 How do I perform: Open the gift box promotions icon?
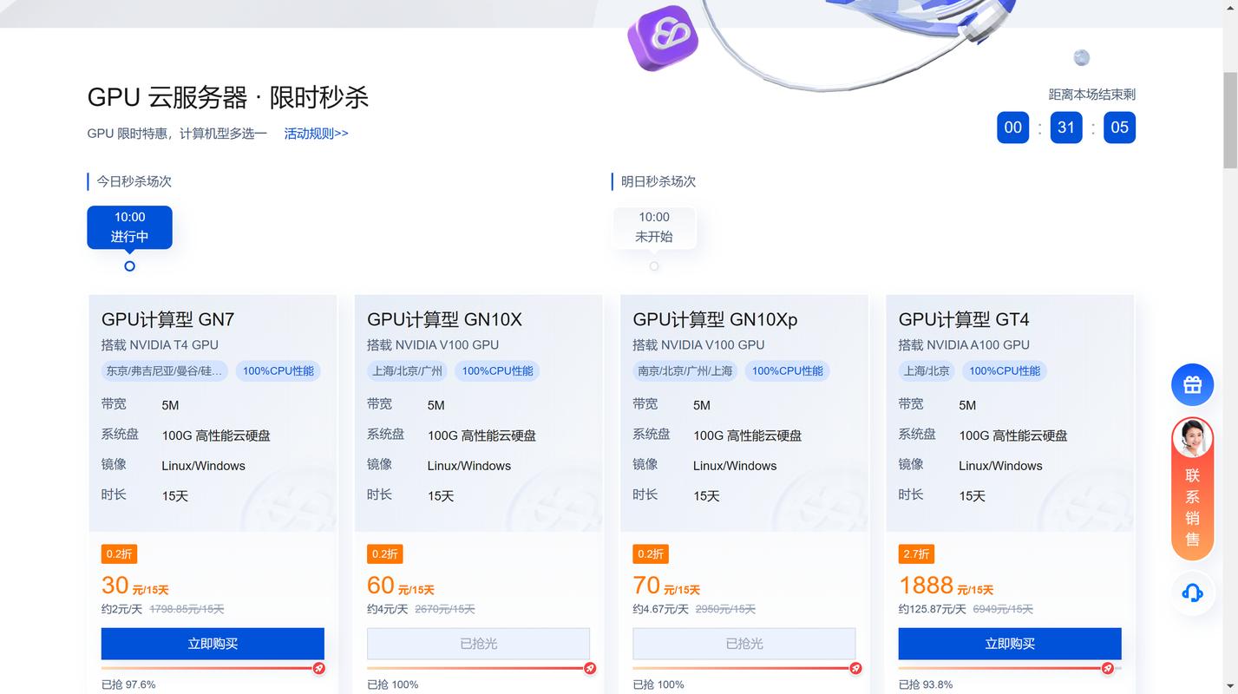point(1192,384)
